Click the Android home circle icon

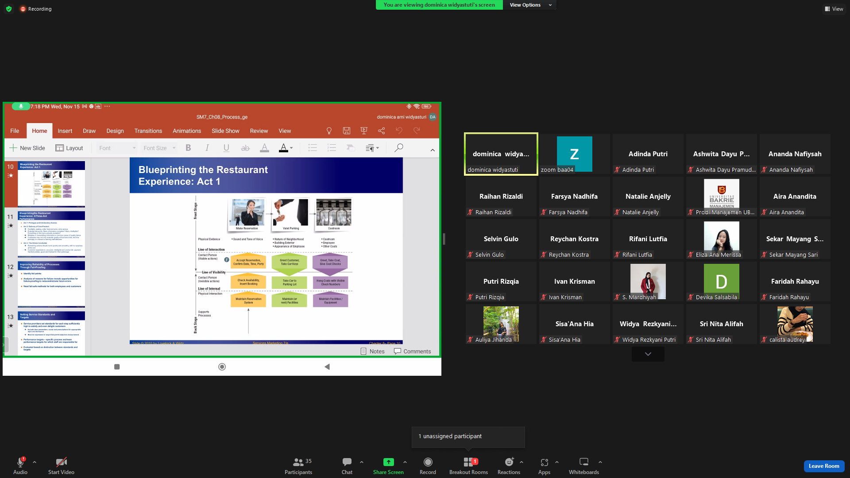pyautogui.click(x=222, y=366)
